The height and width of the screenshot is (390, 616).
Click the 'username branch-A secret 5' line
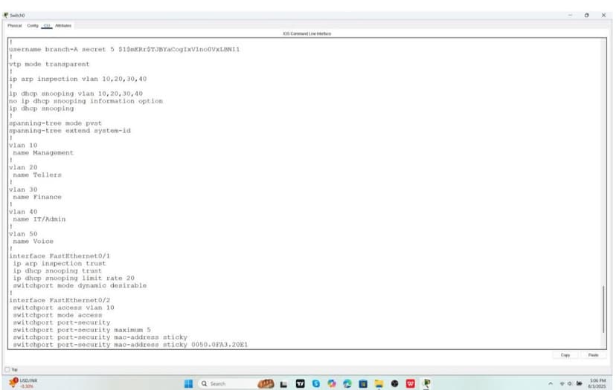[x=124, y=50]
